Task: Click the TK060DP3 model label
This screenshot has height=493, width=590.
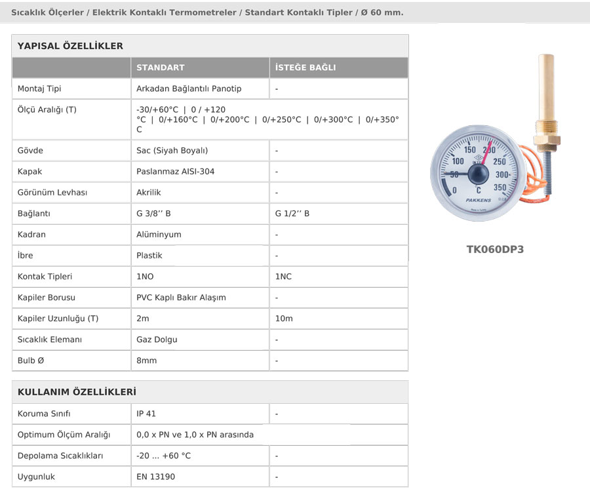Action: (x=495, y=250)
